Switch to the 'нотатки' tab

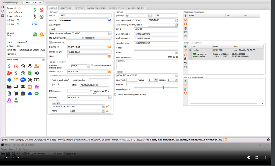[78, 8]
